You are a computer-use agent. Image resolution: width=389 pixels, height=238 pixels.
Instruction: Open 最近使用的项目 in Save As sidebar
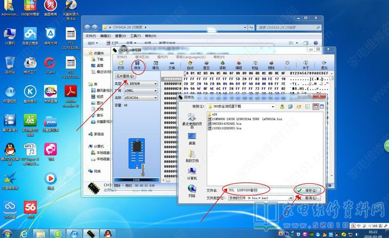(192, 121)
